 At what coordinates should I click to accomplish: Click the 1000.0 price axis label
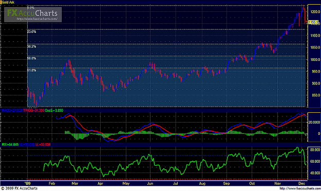tap(315, 60)
